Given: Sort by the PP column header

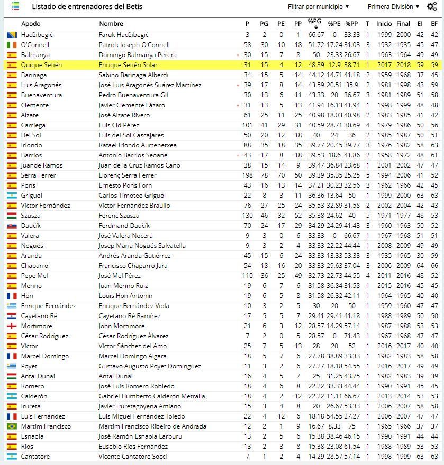Looking at the screenshot, I should coord(298,24).
